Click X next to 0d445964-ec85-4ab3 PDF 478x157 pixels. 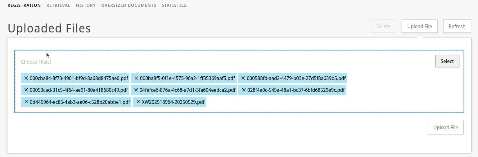[26, 102]
